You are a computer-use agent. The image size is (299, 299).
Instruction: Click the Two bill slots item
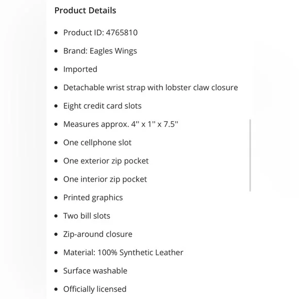click(x=87, y=216)
